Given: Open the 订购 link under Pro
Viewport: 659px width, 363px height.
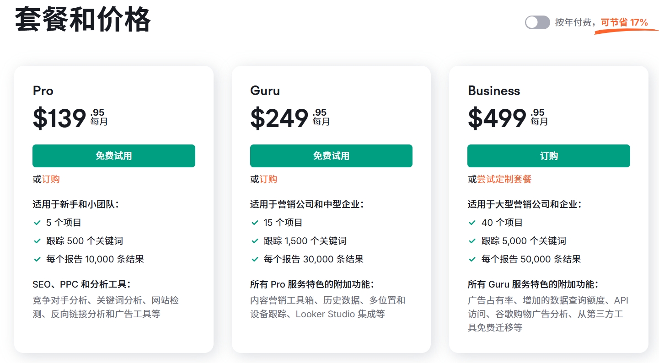Looking at the screenshot, I should 51,179.
